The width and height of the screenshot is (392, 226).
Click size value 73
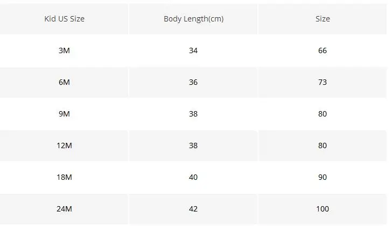323,82
